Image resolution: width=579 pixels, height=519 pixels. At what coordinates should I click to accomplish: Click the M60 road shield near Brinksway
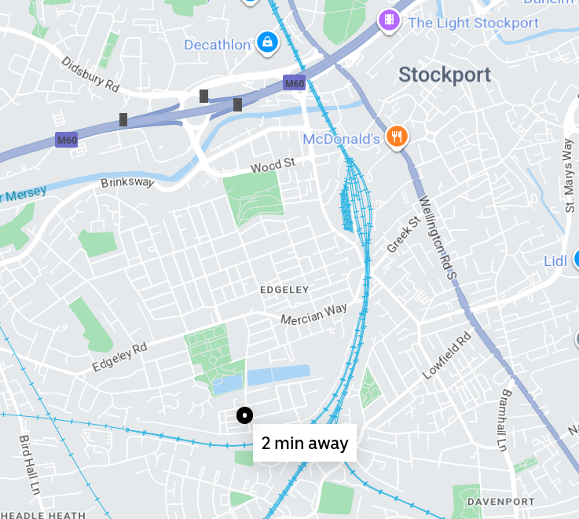coord(67,140)
